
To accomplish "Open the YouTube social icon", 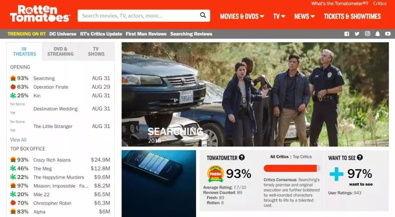I will pos(388,34).
